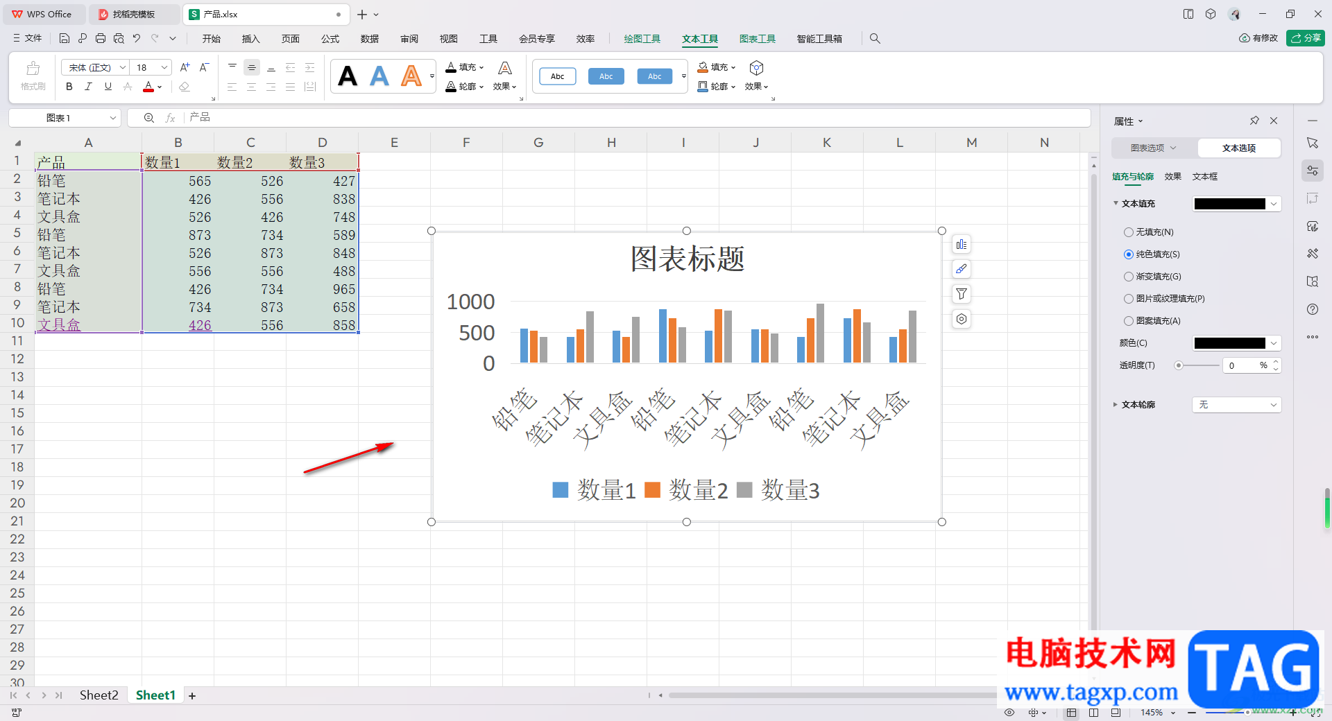Click the properties sliders icon in right sidebar
This screenshot has width=1332, height=721.
(x=1312, y=171)
